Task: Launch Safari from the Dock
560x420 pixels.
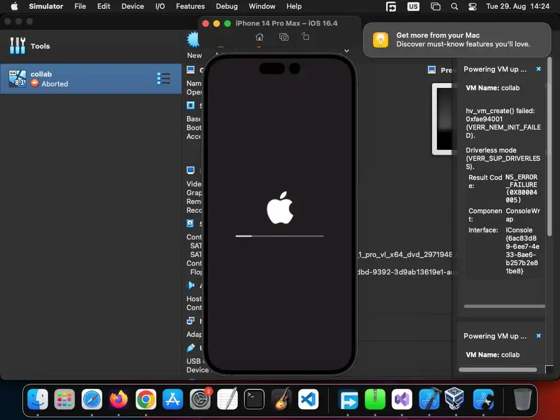Action: (92, 399)
